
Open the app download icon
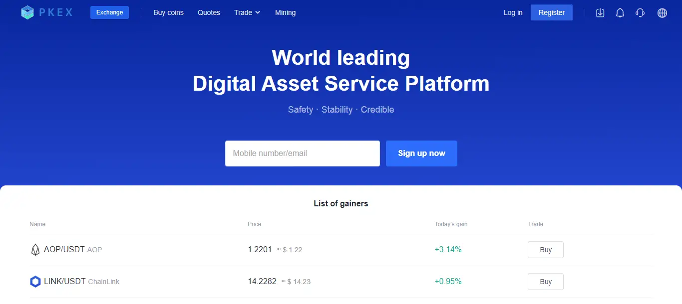tap(600, 12)
